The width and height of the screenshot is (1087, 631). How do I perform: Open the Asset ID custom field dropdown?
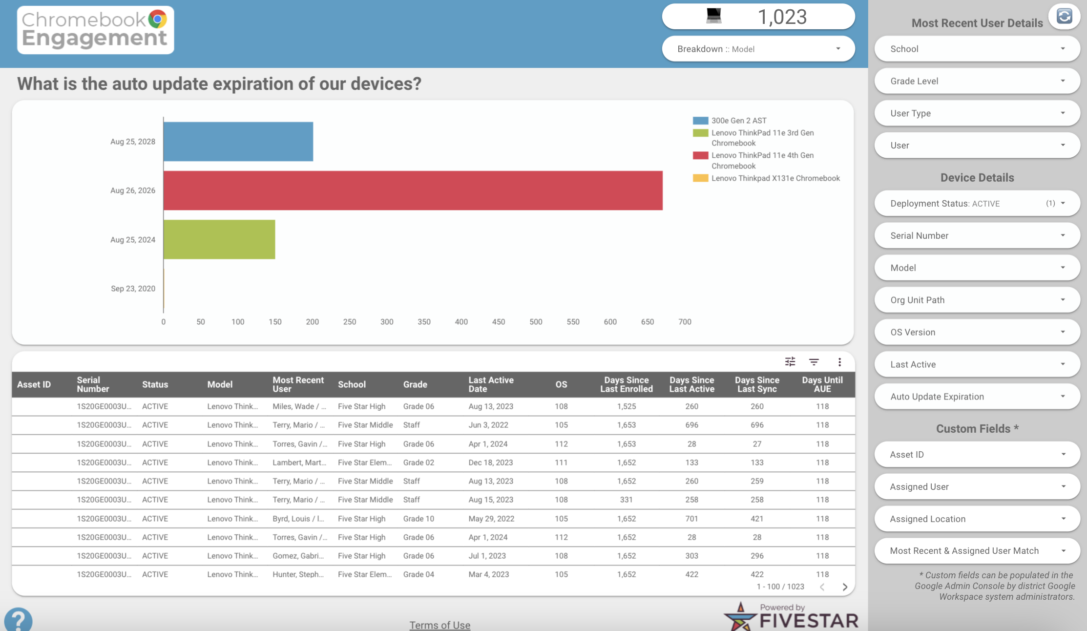pyautogui.click(x=977, y=454)
